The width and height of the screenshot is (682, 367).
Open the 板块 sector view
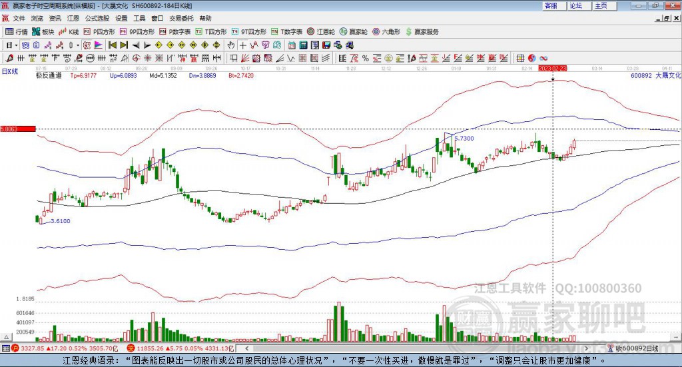point(43,32)
